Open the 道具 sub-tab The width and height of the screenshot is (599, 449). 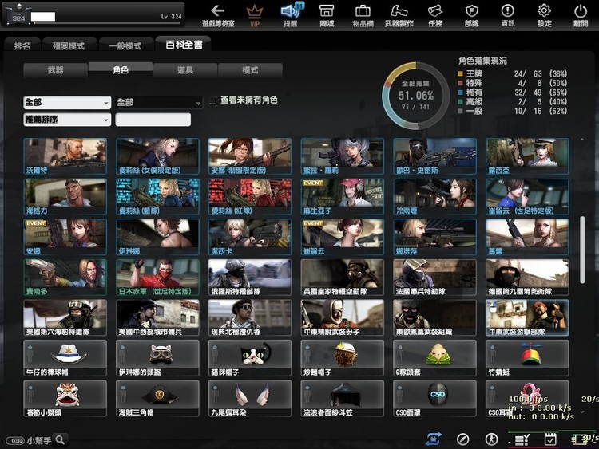coord(185,70)
